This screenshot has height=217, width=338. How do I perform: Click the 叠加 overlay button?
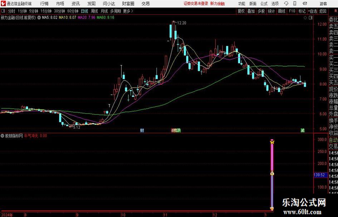pos(251,11)
